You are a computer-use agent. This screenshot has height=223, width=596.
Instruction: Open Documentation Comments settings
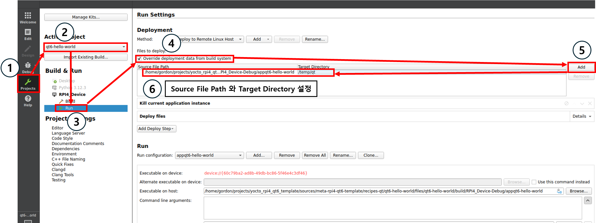(78, 144)
